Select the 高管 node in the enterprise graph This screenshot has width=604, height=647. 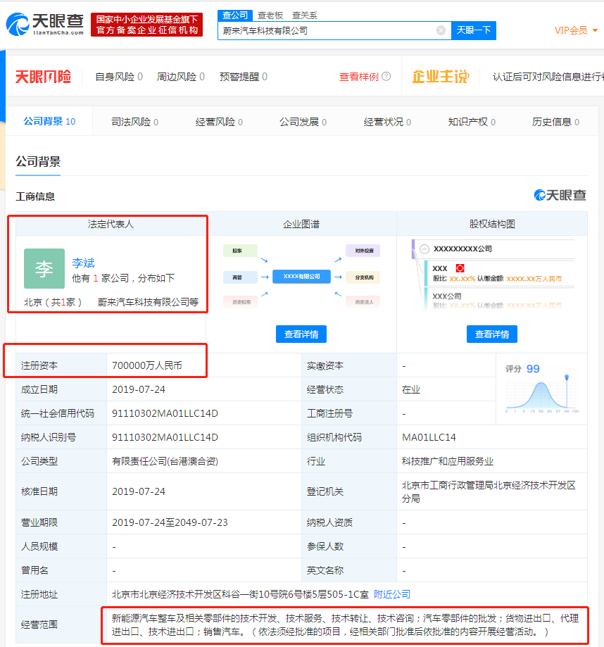[x=240, y=276]
